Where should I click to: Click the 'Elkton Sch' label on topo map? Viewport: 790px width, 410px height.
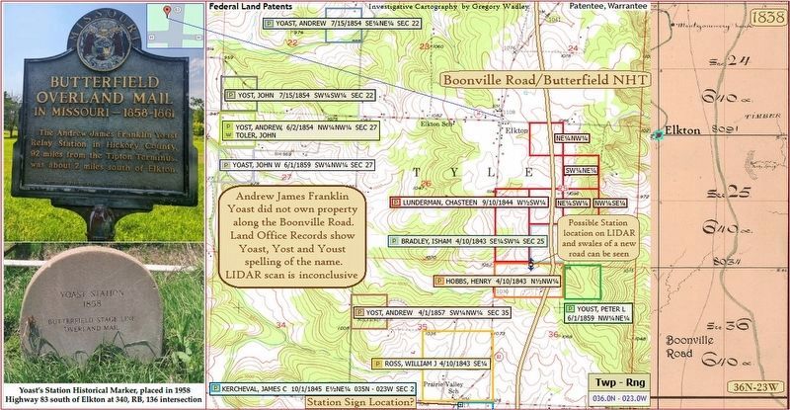tap(436, 123)
